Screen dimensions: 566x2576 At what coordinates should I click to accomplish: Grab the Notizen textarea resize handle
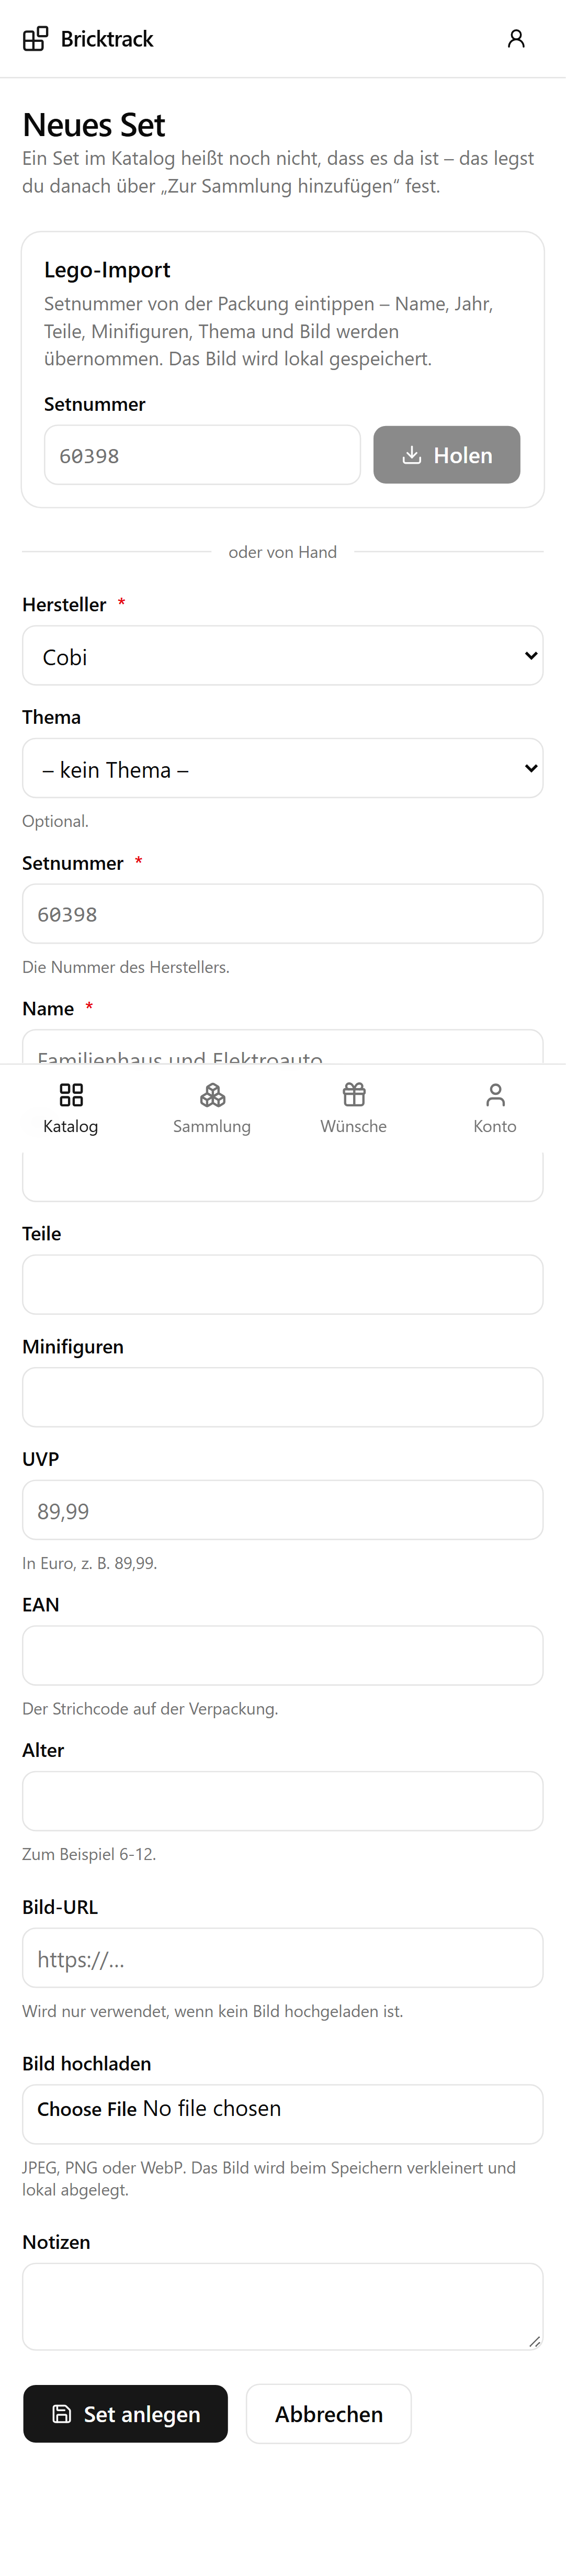[535, 2341]
